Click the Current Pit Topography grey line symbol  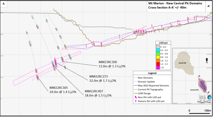coord(135,89)
